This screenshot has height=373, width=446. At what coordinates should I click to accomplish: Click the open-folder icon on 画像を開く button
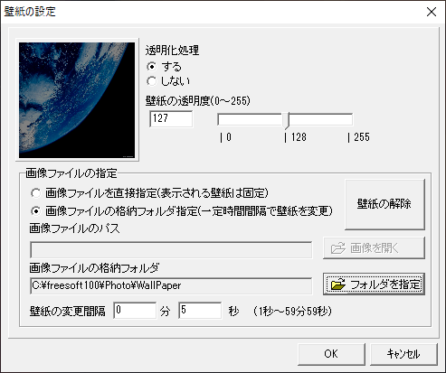[x=338, y=248]
